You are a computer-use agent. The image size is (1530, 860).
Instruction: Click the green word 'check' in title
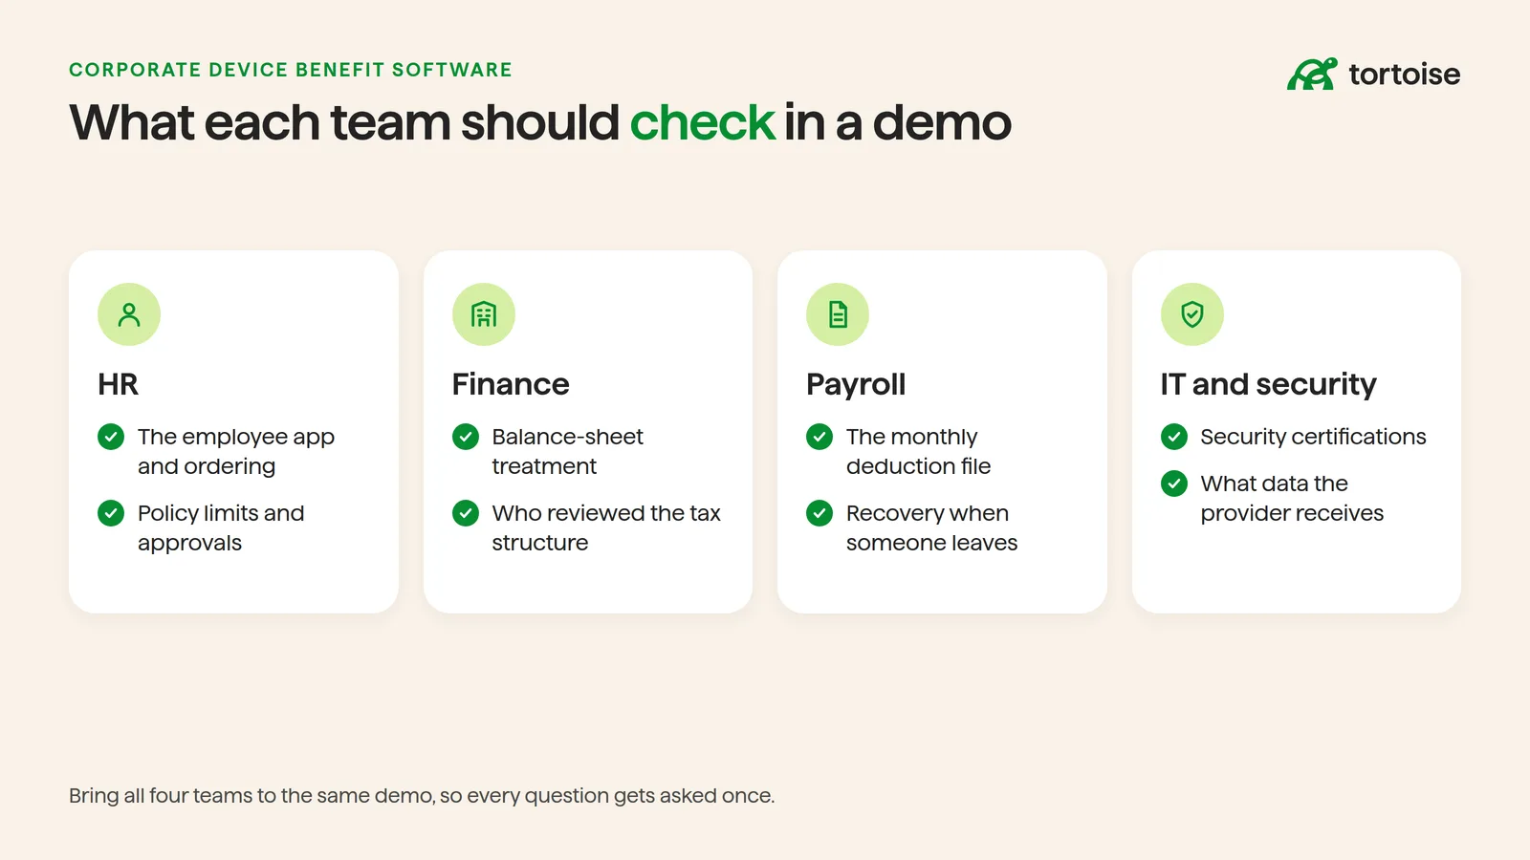tap(702, 122)
